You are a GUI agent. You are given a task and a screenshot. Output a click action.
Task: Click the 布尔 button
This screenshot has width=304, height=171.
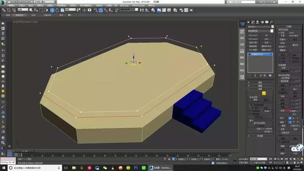(282, 118)
